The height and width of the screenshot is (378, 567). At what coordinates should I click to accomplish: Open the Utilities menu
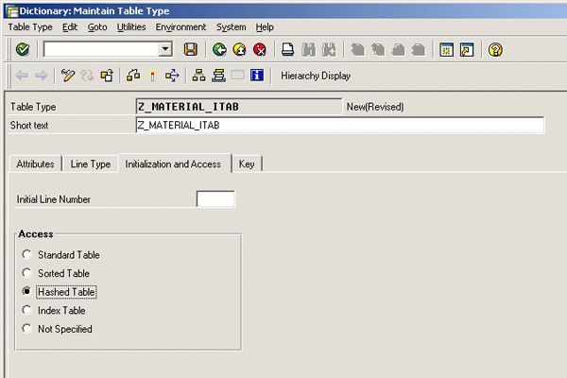pos(131,27)
